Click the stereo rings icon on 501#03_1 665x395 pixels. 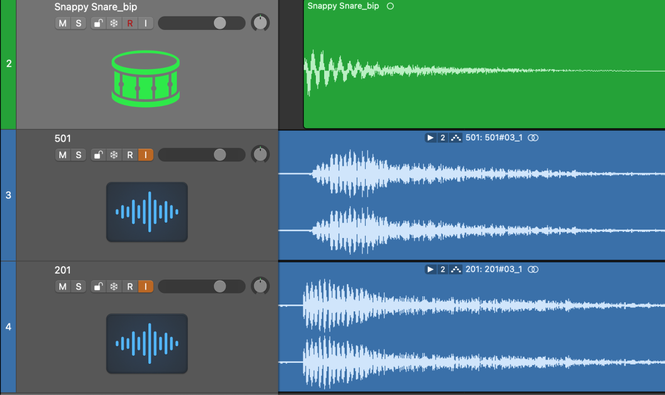(533, 138)
